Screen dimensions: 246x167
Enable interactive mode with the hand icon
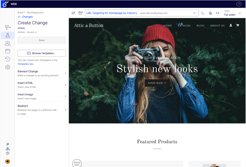pyautogui.click(x=210, y=13)
